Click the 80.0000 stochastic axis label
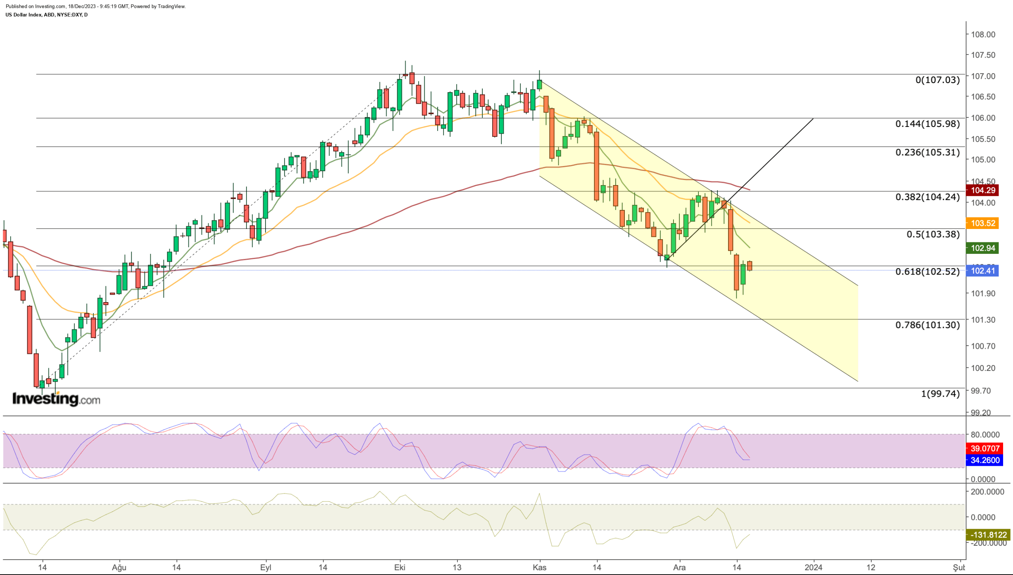This screenshot has height=575, width=1013. (985, 435)
